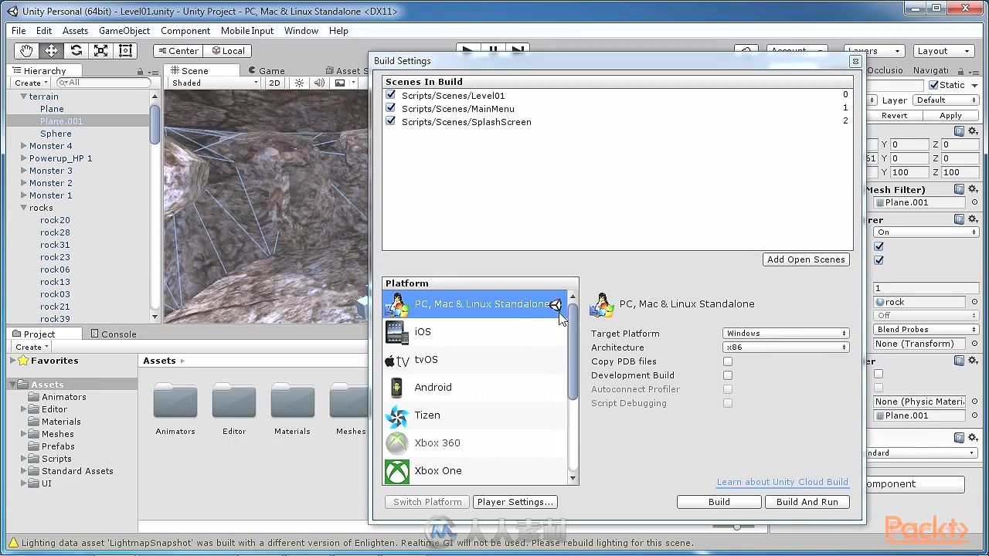Switch to Console tab

[113, 334]
